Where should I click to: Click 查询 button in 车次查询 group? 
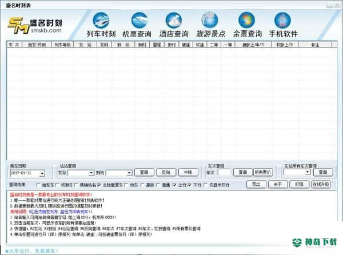point(243,172)
